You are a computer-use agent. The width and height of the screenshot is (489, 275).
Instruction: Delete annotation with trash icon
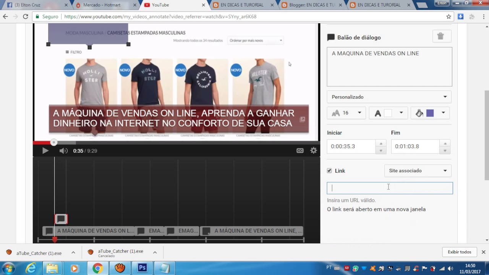click(x=442, y=37)
